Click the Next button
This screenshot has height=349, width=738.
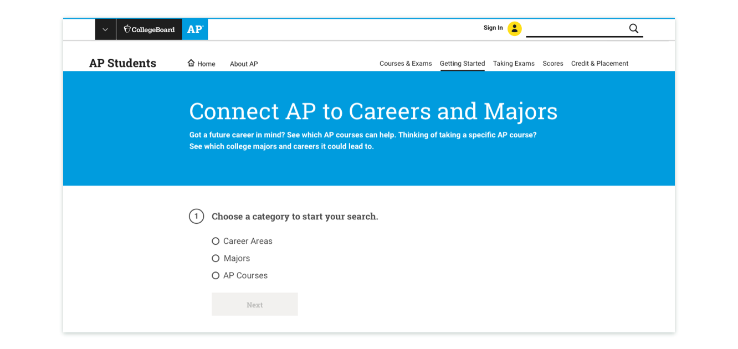[255, 304]
